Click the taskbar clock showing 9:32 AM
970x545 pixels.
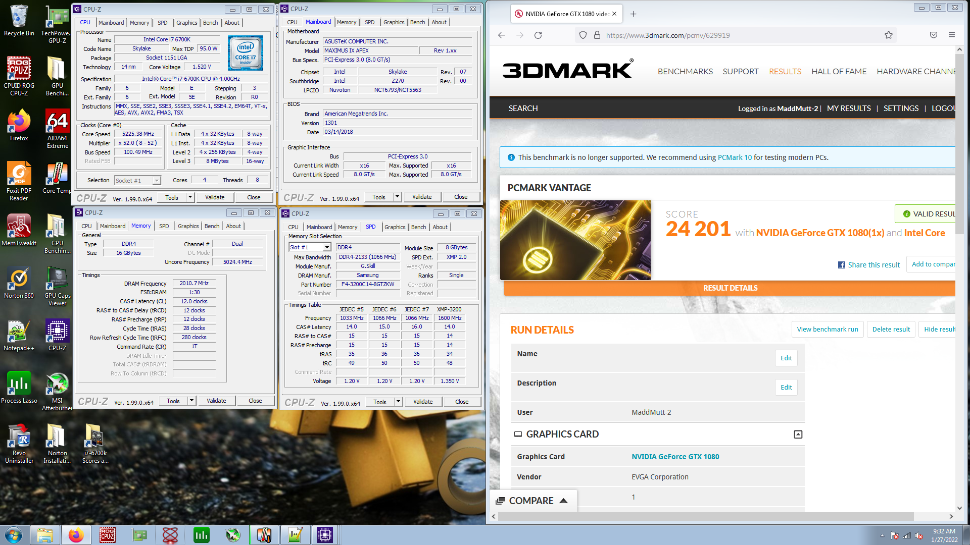(944, 535)
